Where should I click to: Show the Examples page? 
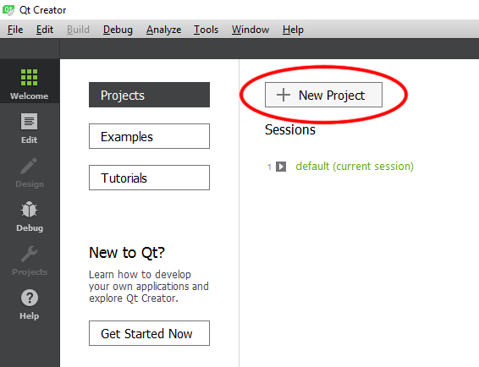(149, 136)
